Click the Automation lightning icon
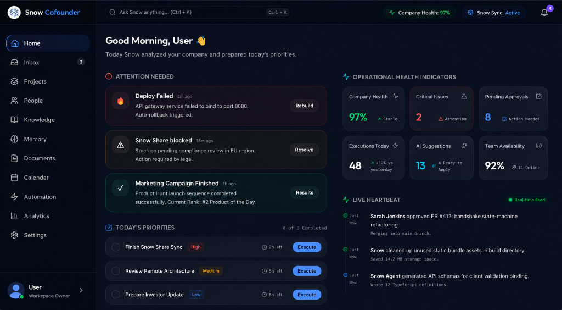The width and height of the screenshot is (562, 310). pyautogui.click(x=14, y=197)
